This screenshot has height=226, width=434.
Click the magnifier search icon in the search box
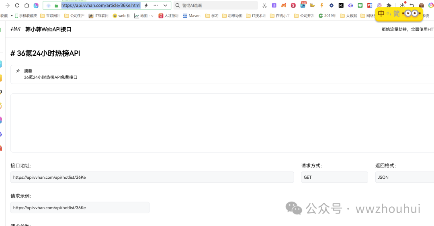[178, 5]
